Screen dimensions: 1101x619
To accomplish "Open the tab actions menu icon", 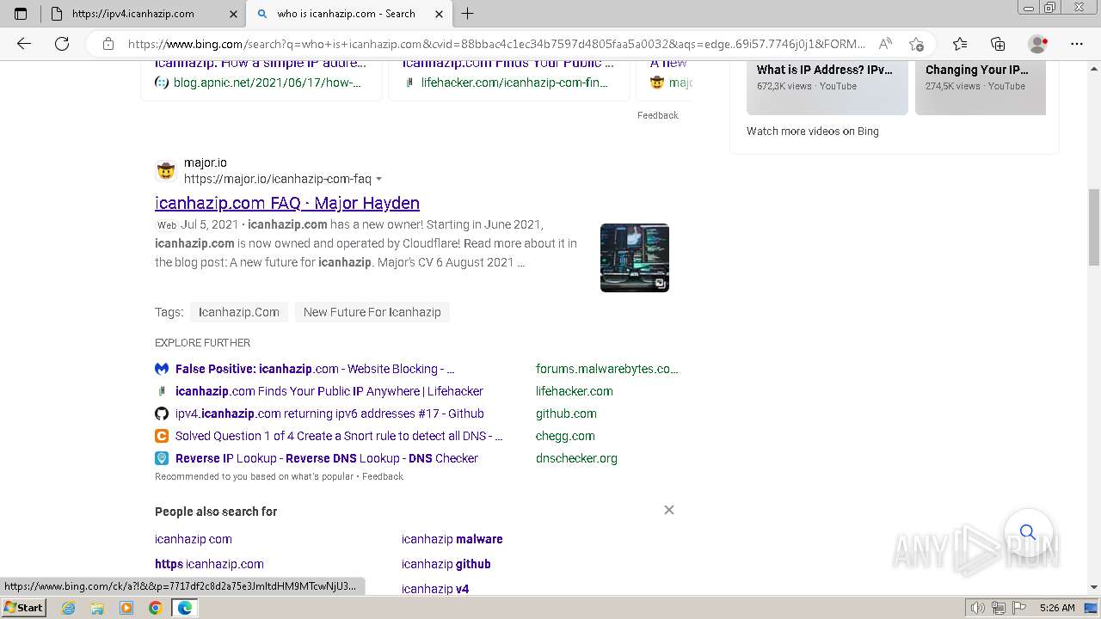I will pos(21,14).
